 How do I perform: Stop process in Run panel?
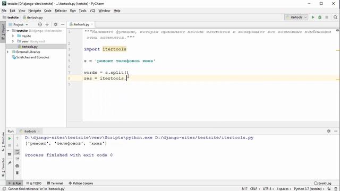click(x=10, y=145)
